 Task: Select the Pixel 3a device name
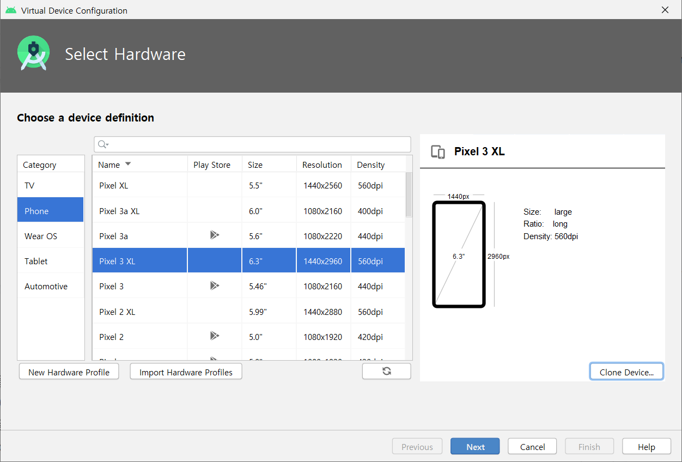point(113,236)
